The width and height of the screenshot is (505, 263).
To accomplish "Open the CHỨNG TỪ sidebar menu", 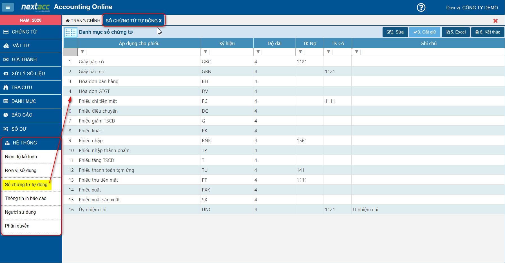I will click(31, 32).
